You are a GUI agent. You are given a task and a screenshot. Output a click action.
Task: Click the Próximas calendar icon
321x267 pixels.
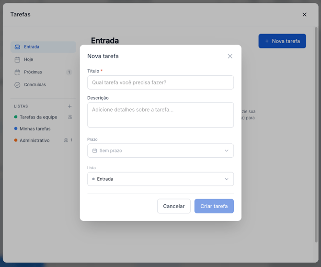(x=17, y=72)
